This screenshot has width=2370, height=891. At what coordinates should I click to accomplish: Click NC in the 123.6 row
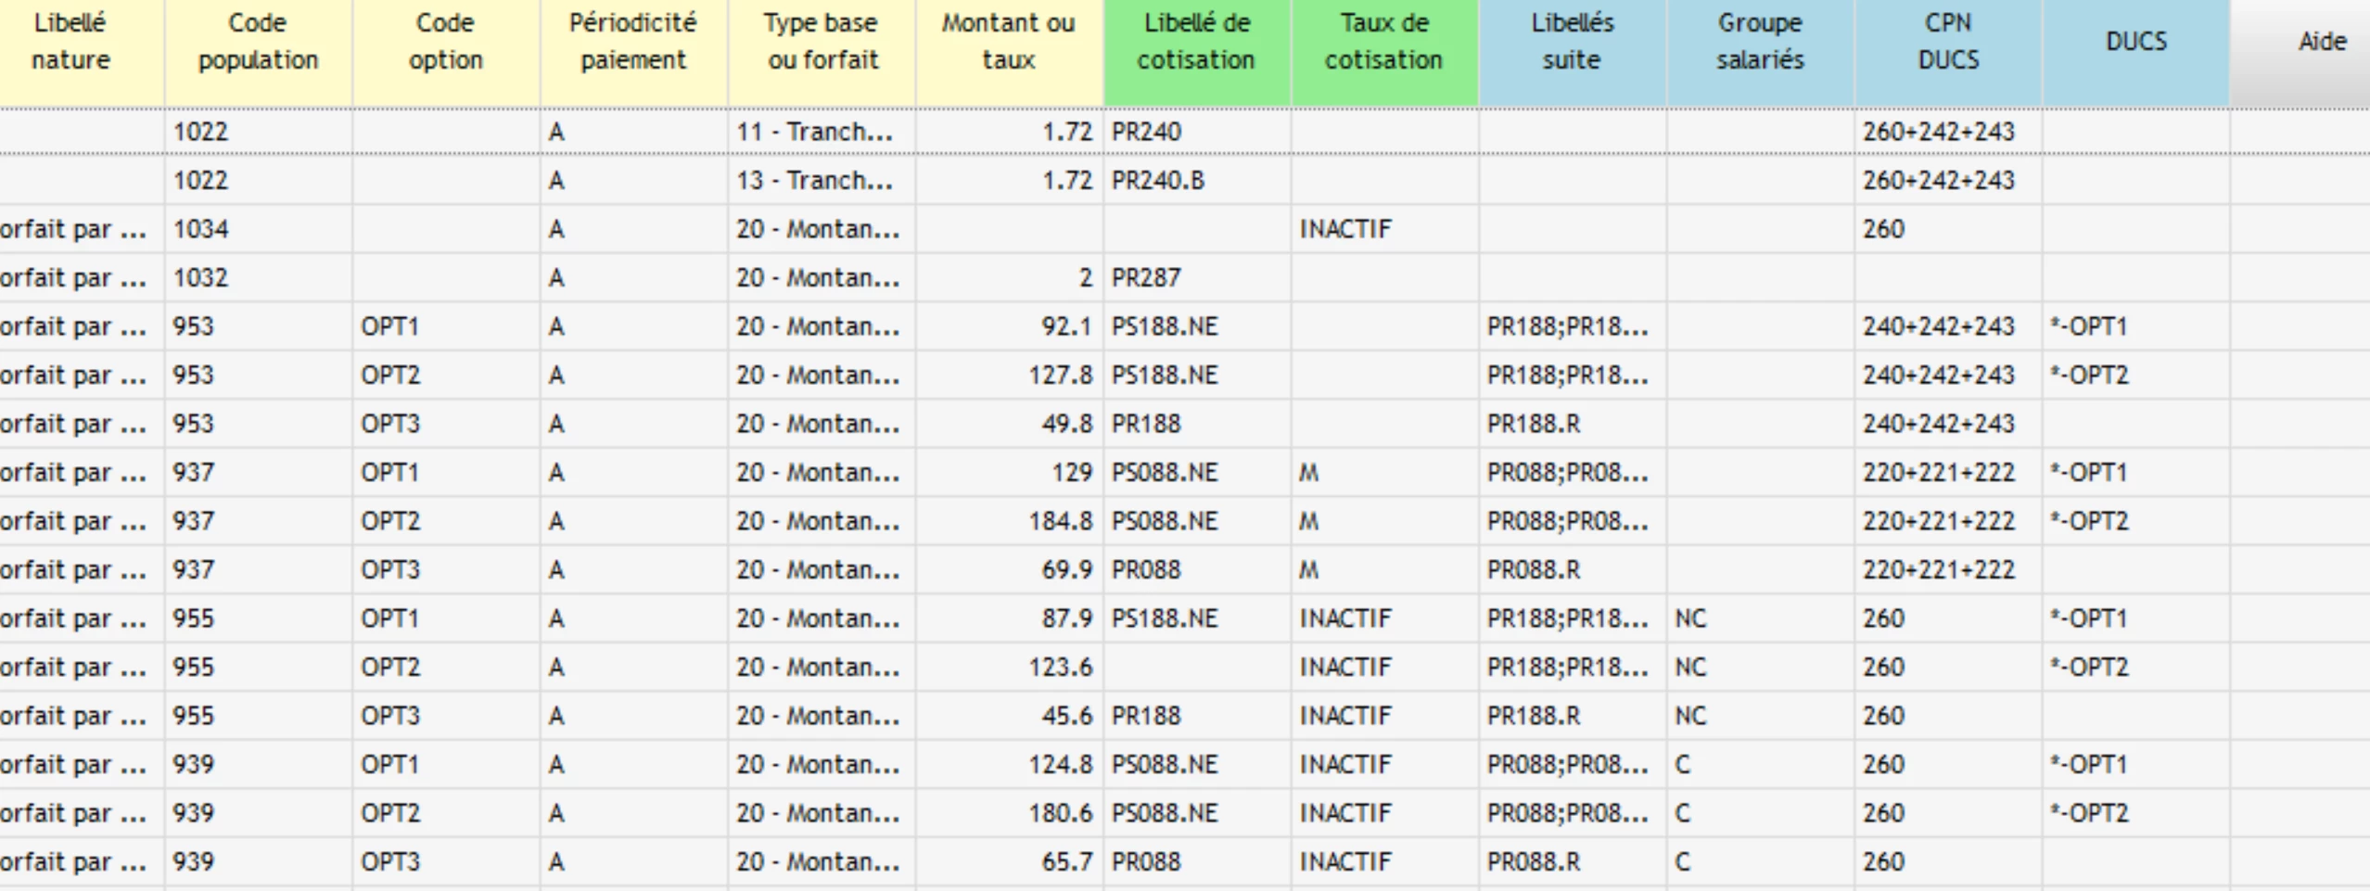[x=1760, y=667]
